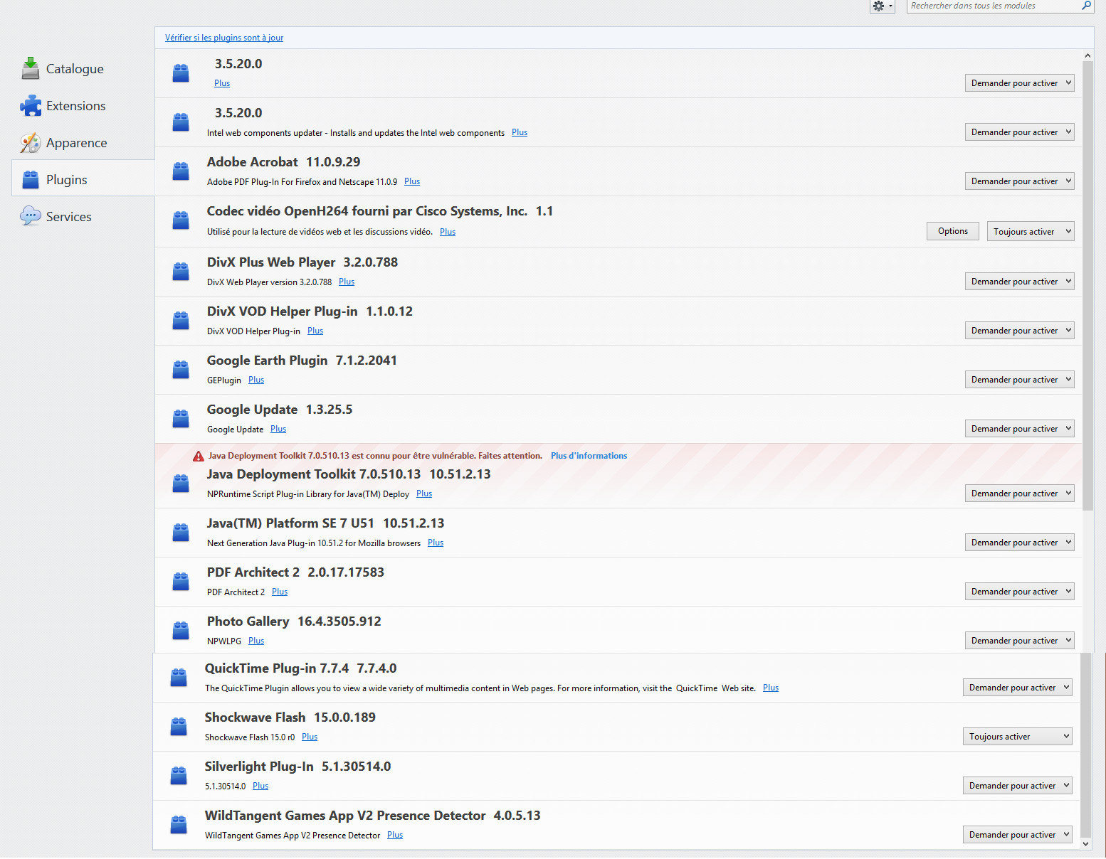Open Toujours activer dropdown for OpenH264 codec
This screenshot has height=859, width=1106.
click(1030, 231)
